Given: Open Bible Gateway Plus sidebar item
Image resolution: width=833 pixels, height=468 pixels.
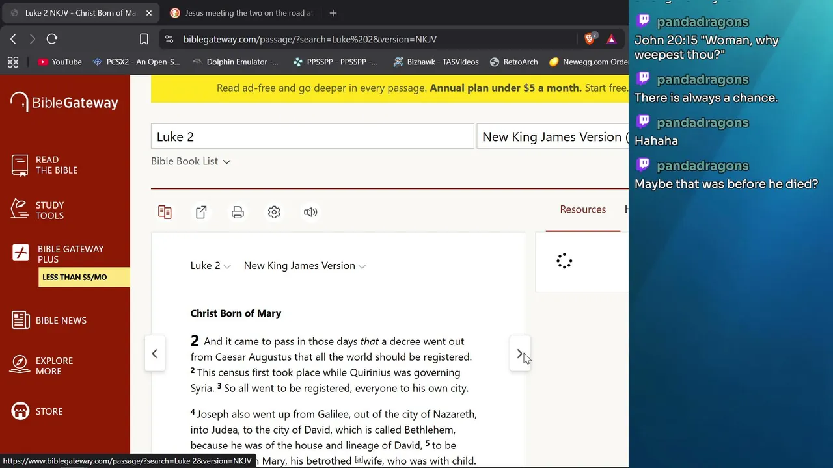Looking at the screenshot, I should point(57,253).
